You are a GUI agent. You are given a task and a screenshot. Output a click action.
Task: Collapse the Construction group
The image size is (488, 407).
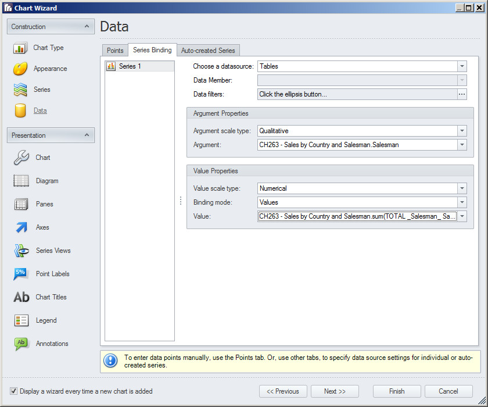87,27
